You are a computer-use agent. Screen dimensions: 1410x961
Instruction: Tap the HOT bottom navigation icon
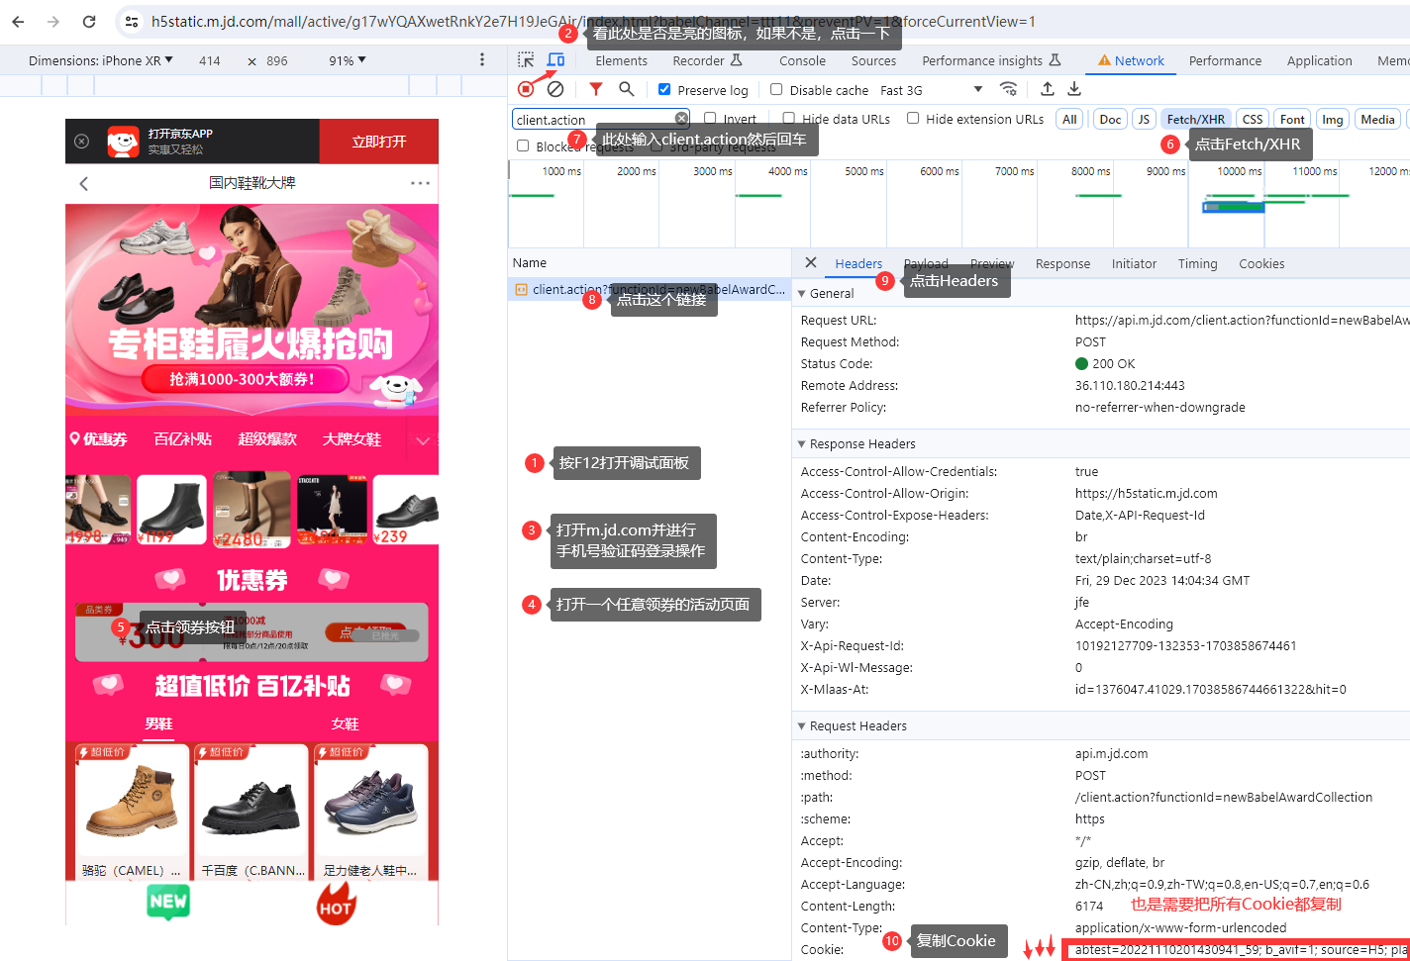click(336, 904)
